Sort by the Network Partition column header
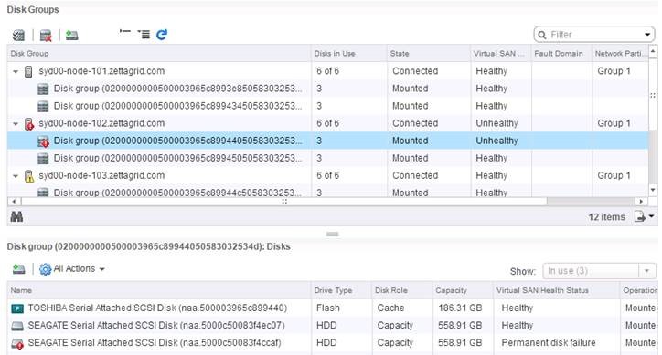This screenshot has height=355, width=662. pyautogui.click(x=620, y=54)
